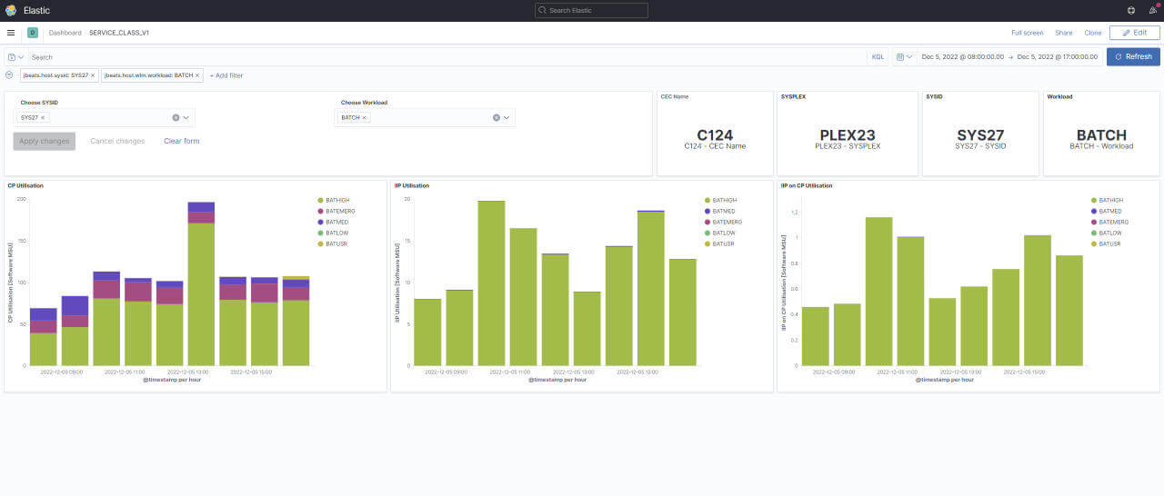Click the Elastic logo
1164x496 pixels.
(x=11, y=10)
